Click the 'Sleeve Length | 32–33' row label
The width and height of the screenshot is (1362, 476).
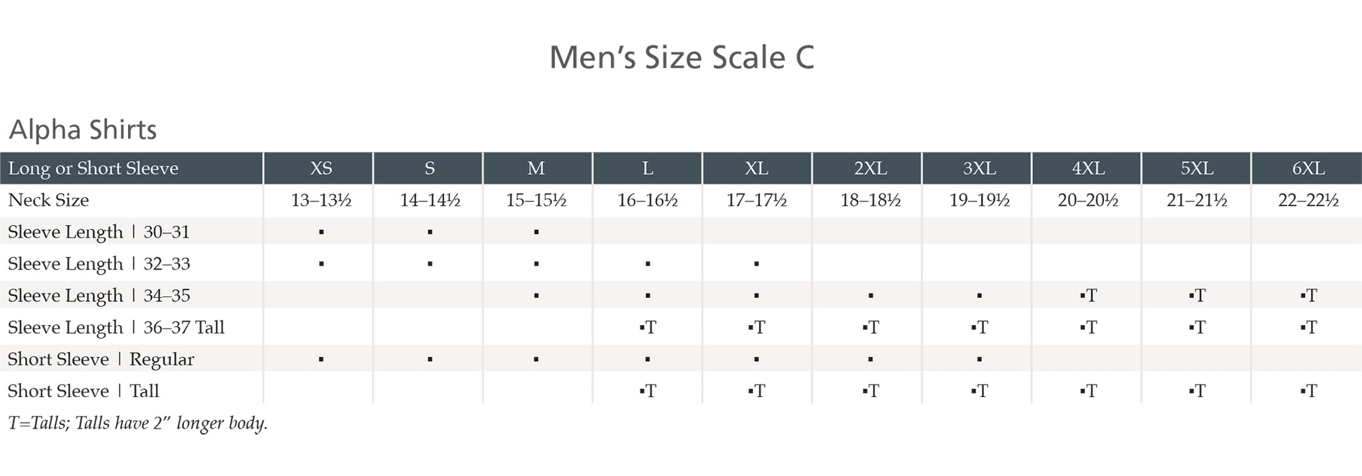(99, 264)
